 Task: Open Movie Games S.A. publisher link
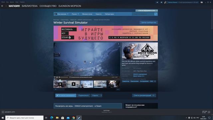pos(139,76)
